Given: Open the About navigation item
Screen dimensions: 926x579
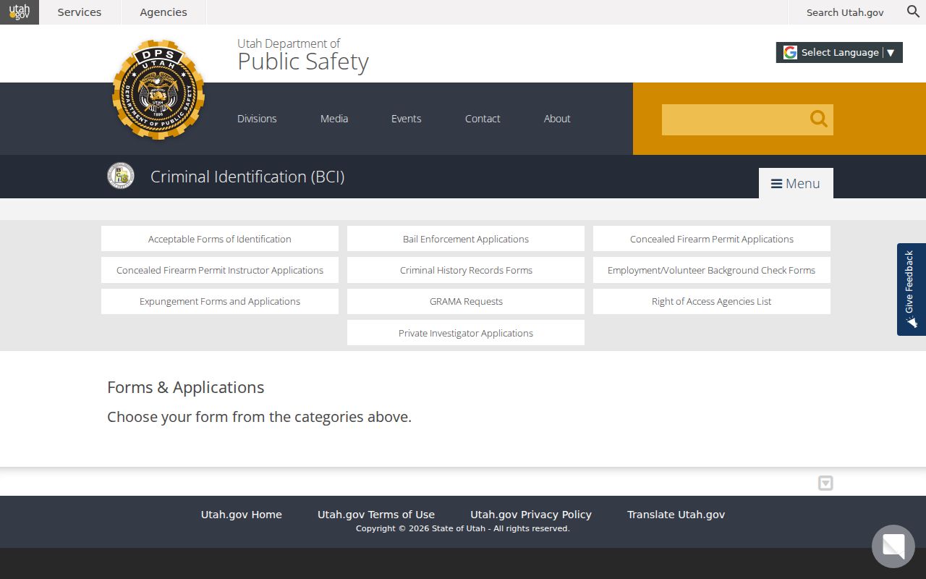Looking at the screenshot, I should 557,119.
